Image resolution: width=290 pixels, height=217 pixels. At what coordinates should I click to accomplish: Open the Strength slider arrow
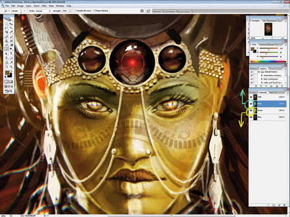click(x=70, y=11)
